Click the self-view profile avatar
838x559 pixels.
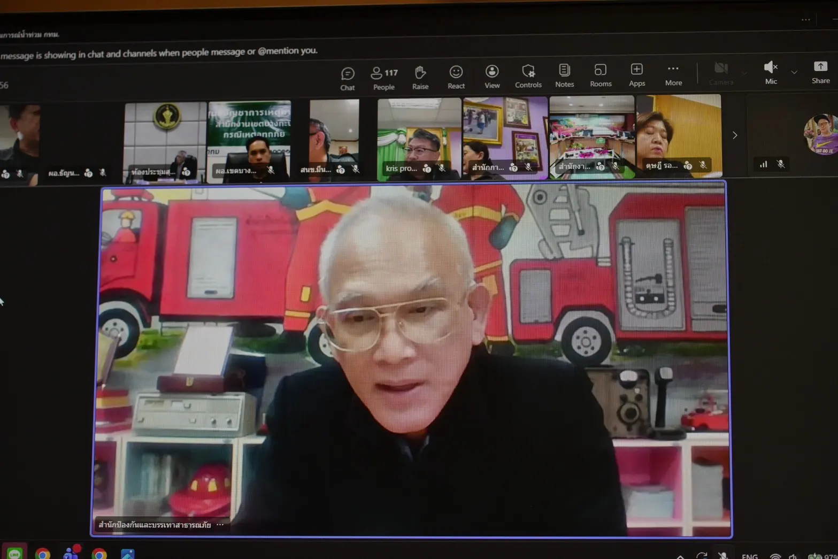click(x=821, y=134)
